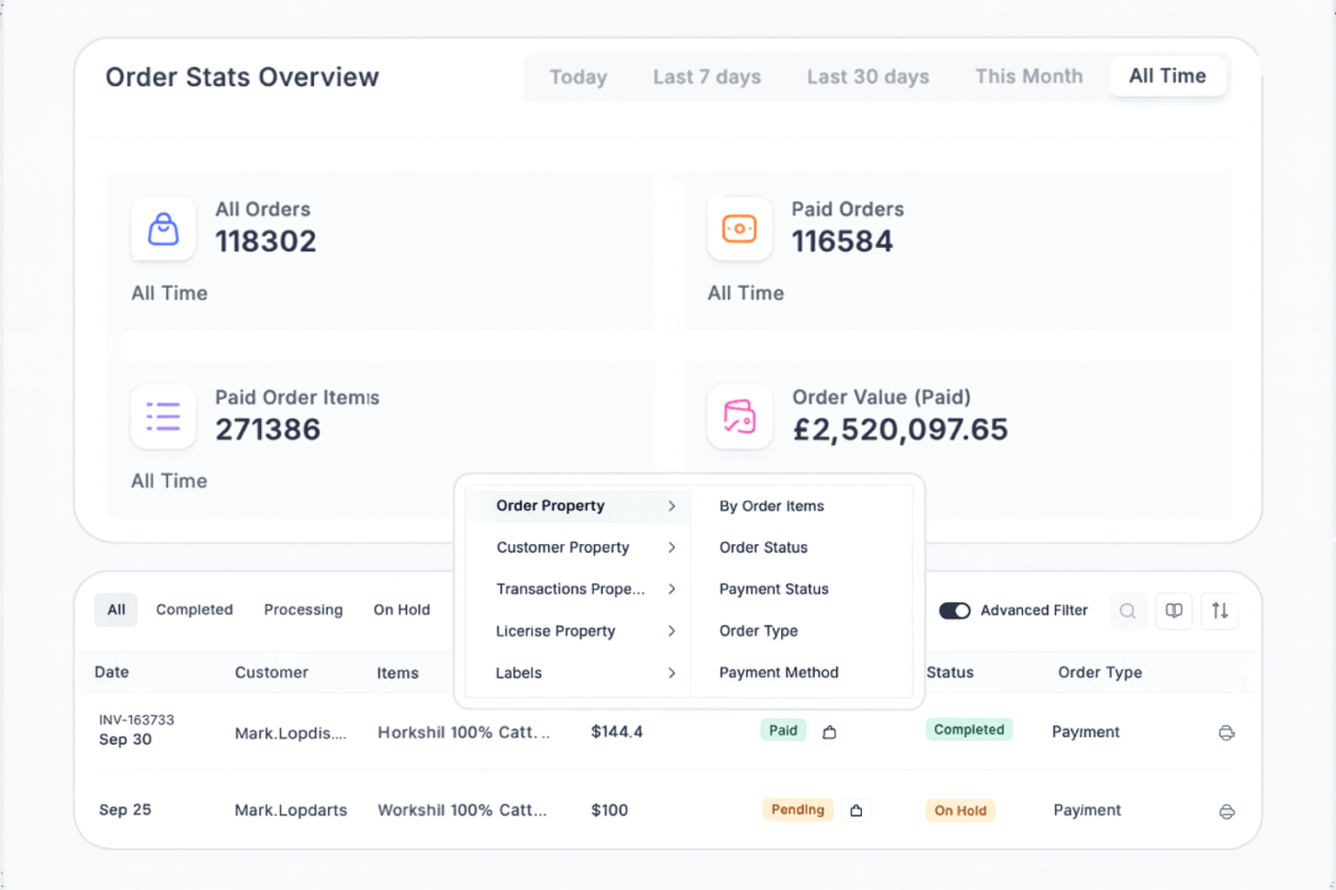Click print icon for Sep 30 order
This screenshot has height=890, width=1336.
click(1226, 733)
